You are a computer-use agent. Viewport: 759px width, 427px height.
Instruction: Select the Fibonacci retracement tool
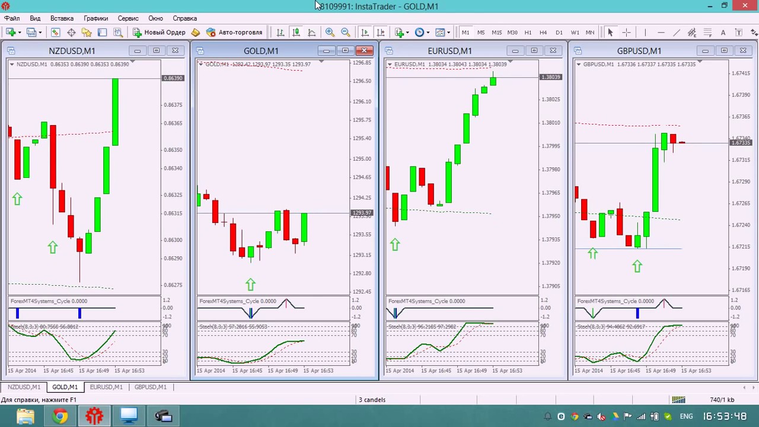tap(707, 33)
